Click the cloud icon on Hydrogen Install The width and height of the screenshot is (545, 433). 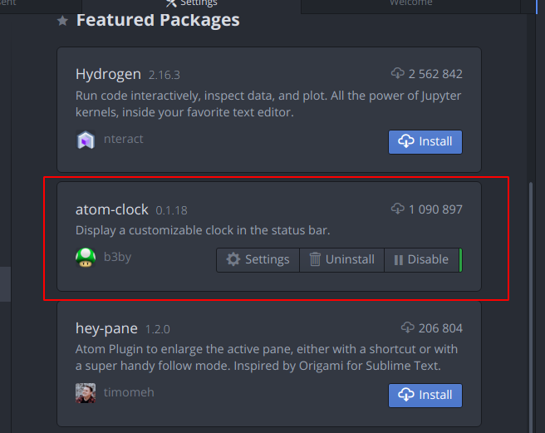click(406, 141)
